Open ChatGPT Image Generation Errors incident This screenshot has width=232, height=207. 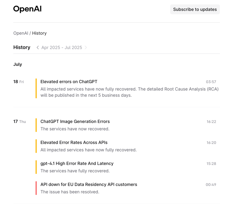click(75, 121)
